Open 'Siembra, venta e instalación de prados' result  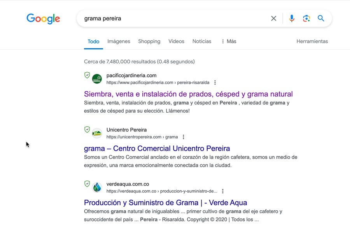[188, 94]
